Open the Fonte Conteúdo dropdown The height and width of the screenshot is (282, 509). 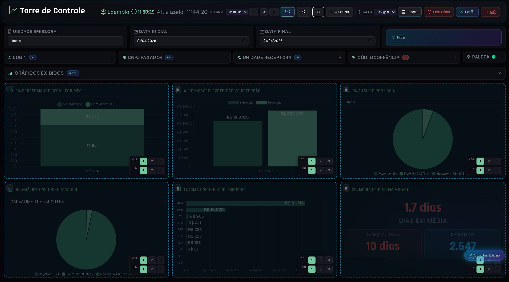point(237,12)
